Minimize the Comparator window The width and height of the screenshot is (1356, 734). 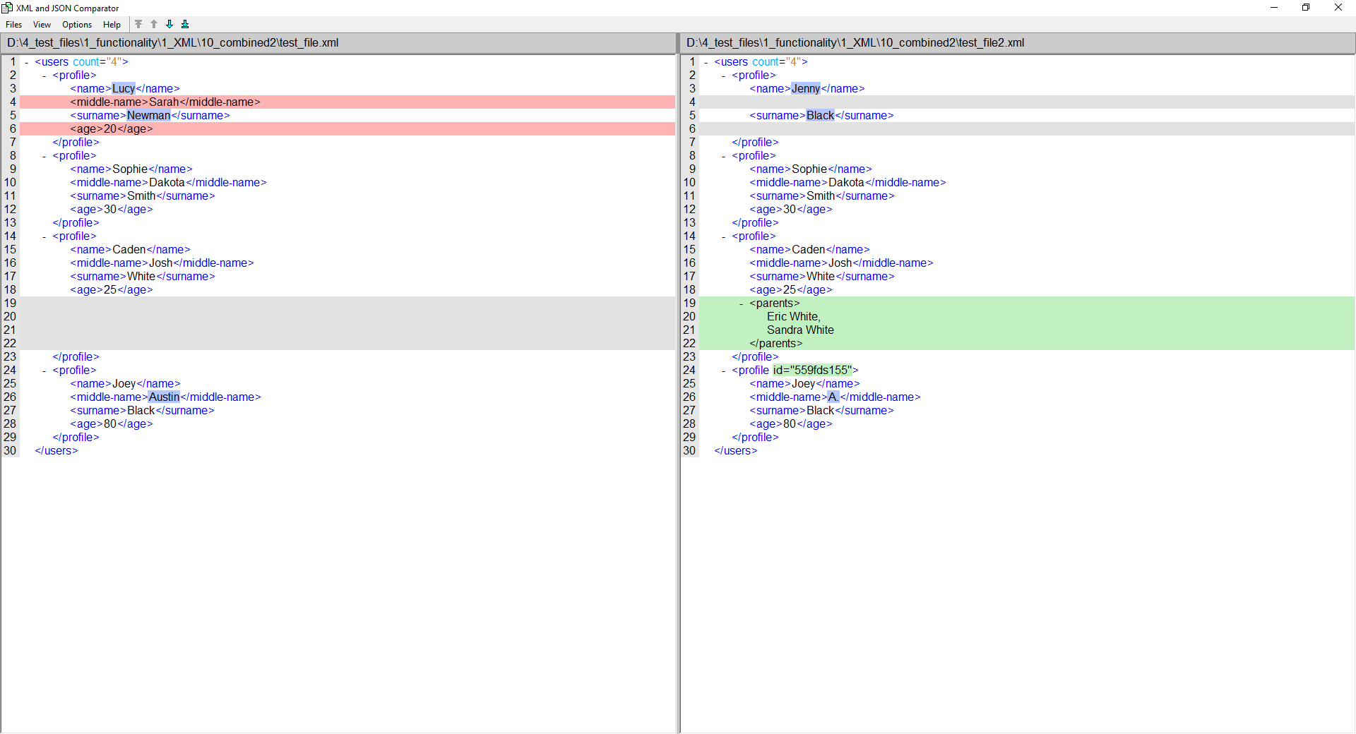click(1274, 8)
